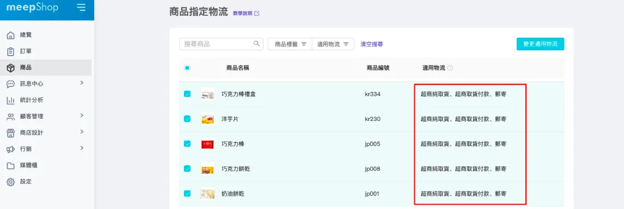Image resolution: width=624 pixels, height=209 pixels.
Task: Select 商品 in sidebar
Action: pyautogui.click(x=46, y=68)
